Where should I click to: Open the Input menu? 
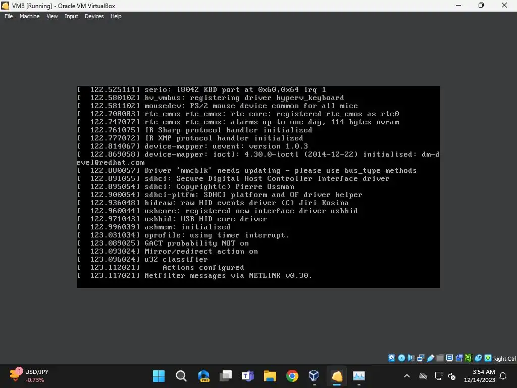71,16
